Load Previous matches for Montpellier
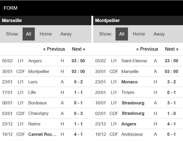 pos(147,49)
